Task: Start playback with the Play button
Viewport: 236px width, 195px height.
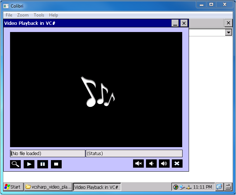Action: tap(29, 164)
